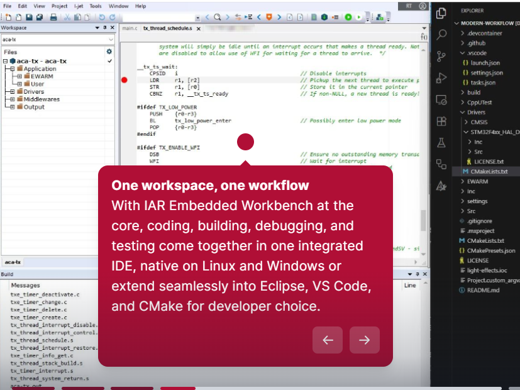Switch to the main.c editor tab

point(130,28)
